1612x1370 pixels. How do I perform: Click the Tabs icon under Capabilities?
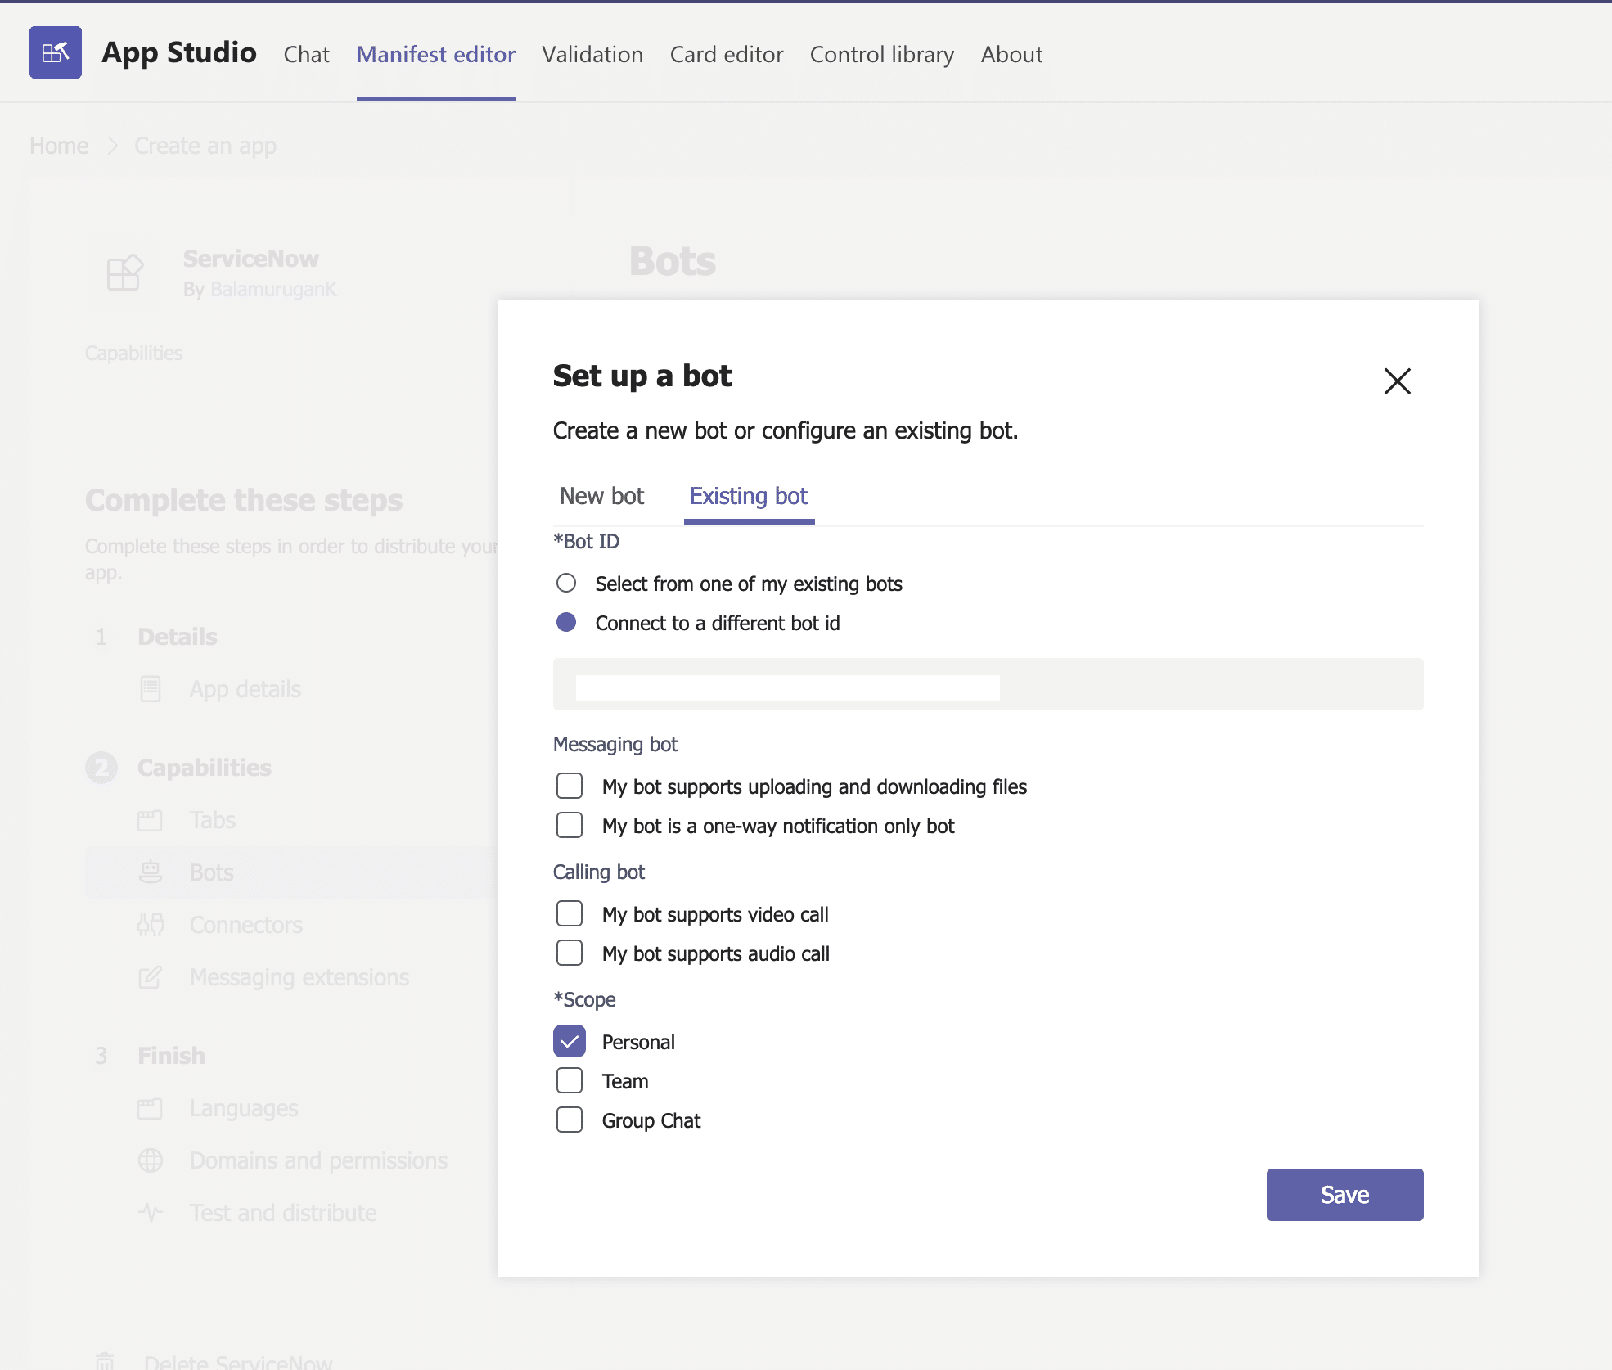pyautogui.click(x=150, y=820)
